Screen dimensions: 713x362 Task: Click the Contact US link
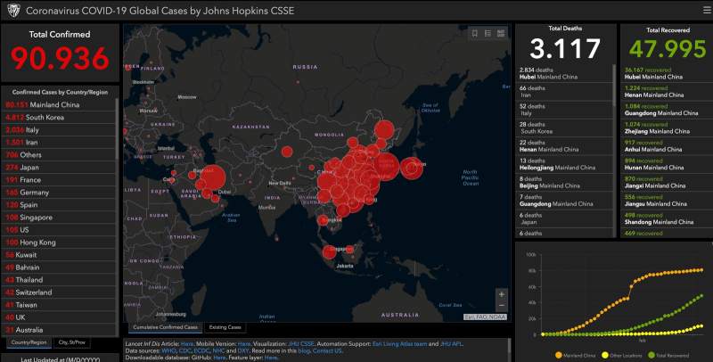point(327,350)
